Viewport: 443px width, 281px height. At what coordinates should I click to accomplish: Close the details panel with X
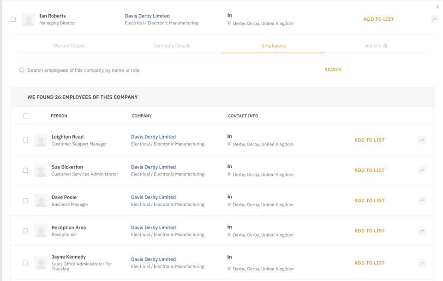tap(437, 7)
